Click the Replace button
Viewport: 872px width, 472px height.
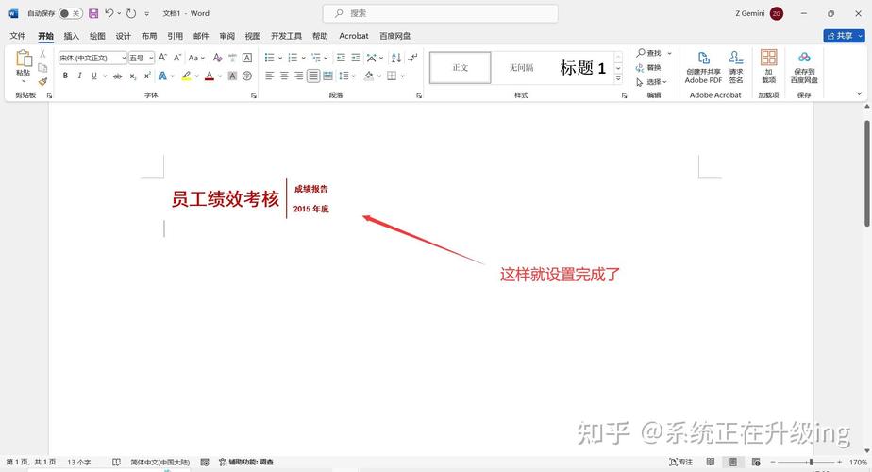649,67
